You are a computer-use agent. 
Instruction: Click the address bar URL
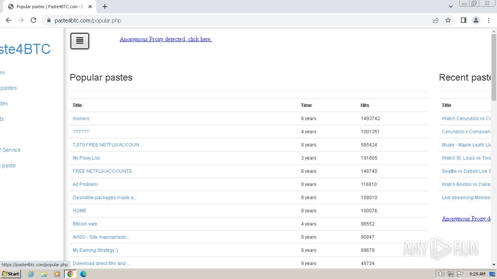(88, 21)
